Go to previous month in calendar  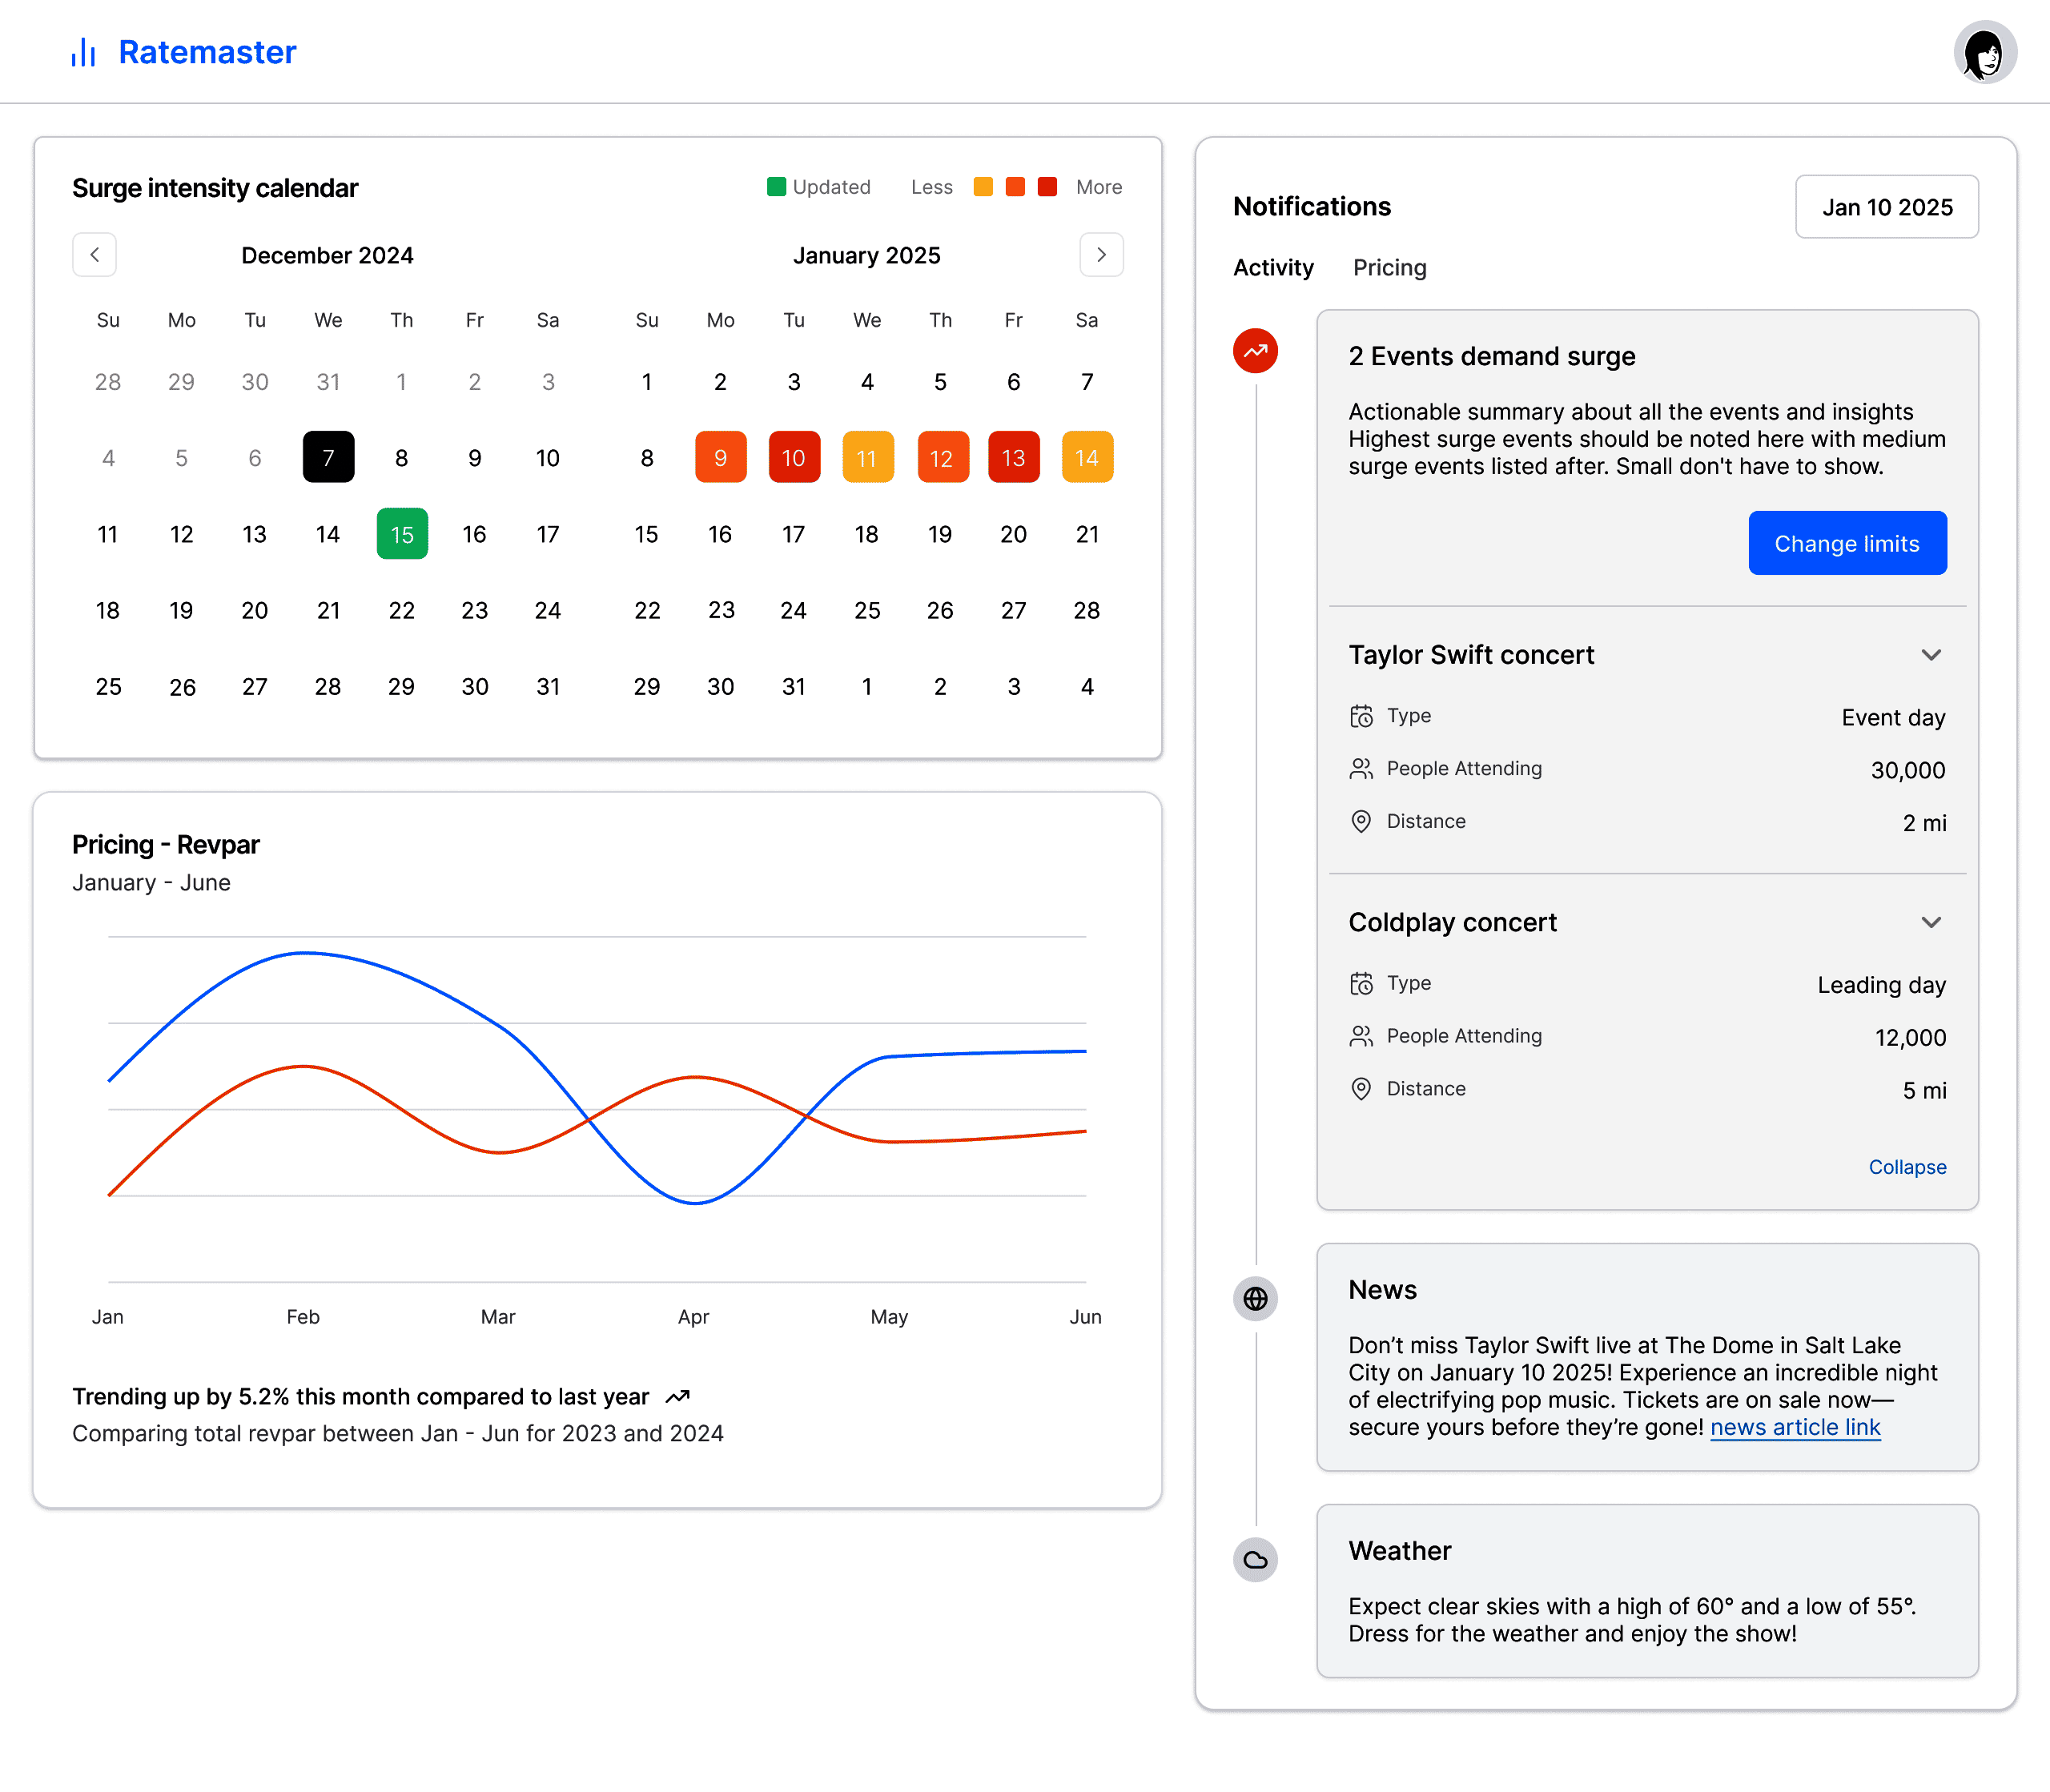click(94, 254)
